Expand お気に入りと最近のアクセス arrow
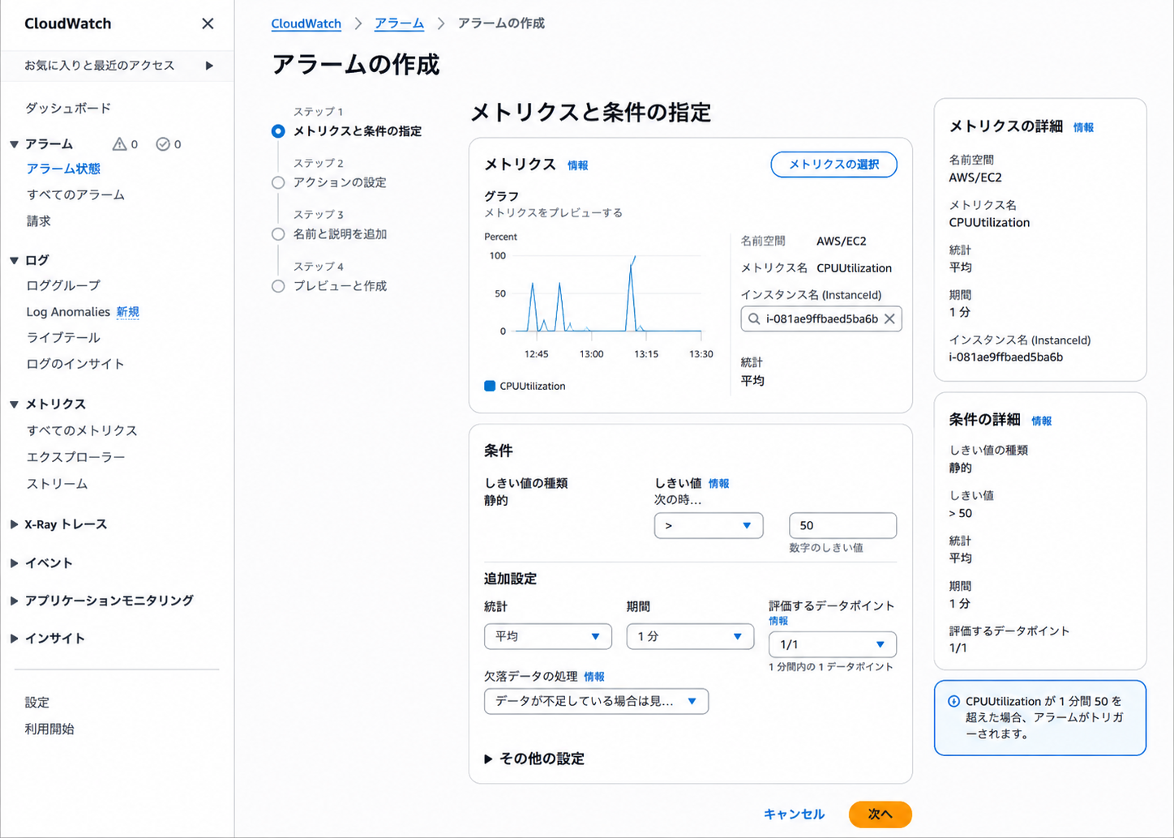The width and height of the screenshot is (1174, 838). pyautogui.click(x=209, y=66)
